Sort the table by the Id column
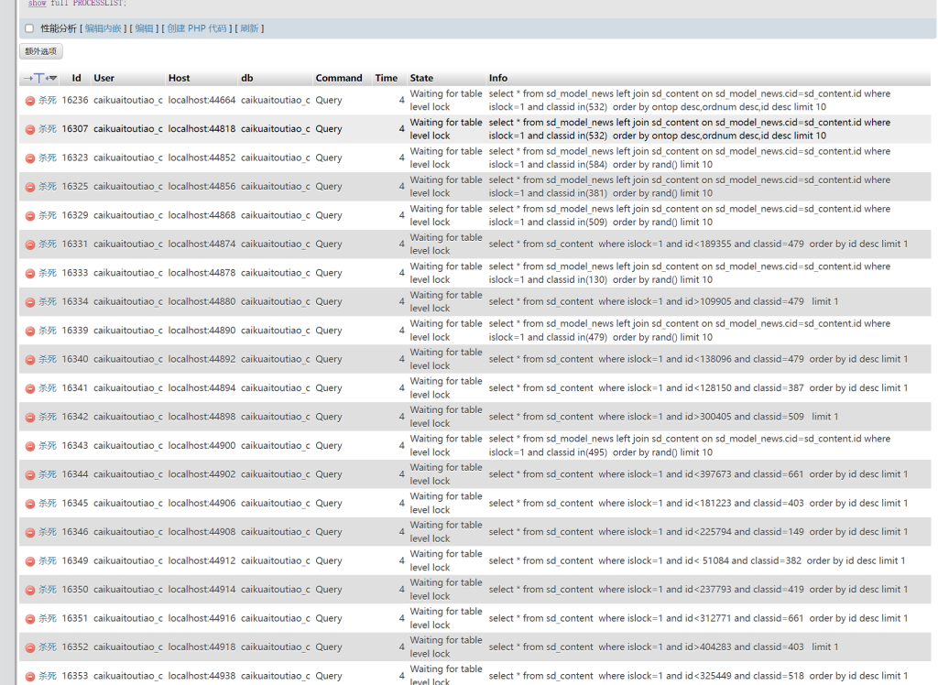This screenshot has width=938, height=685. 76,78
